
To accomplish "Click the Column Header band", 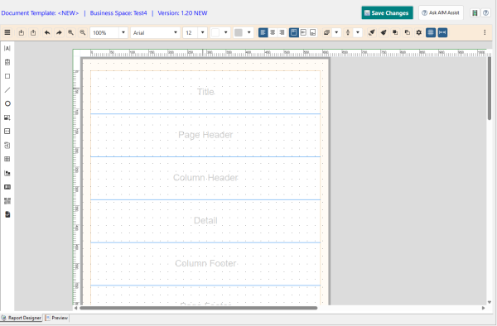I will click(205, 178).
